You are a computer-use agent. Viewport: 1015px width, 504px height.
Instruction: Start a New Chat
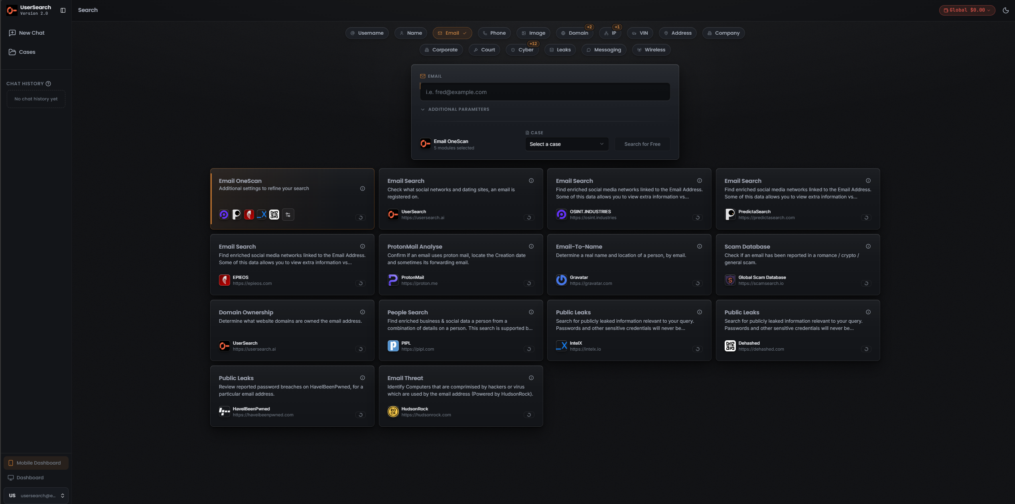click(27, 33)
